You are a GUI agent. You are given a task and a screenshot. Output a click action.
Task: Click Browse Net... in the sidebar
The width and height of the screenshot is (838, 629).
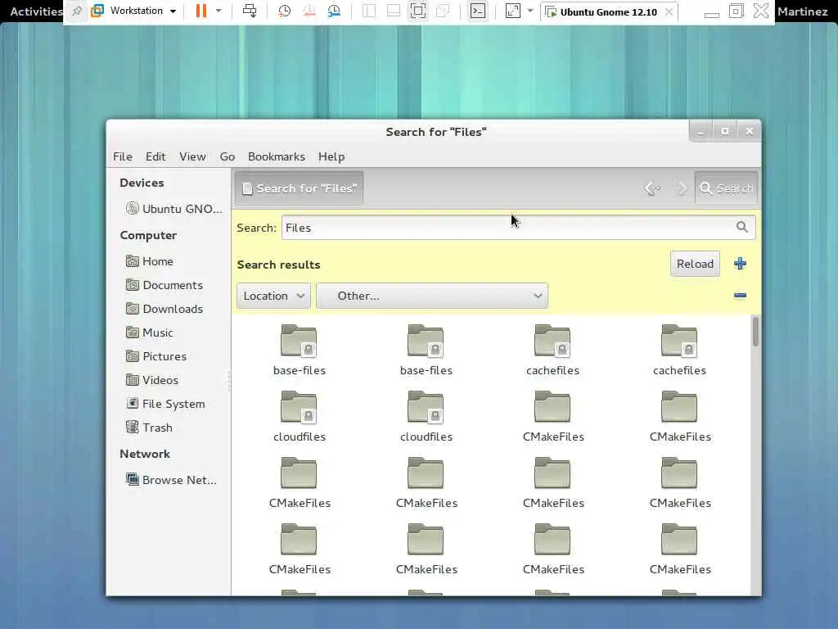click(x=172, y=480)
